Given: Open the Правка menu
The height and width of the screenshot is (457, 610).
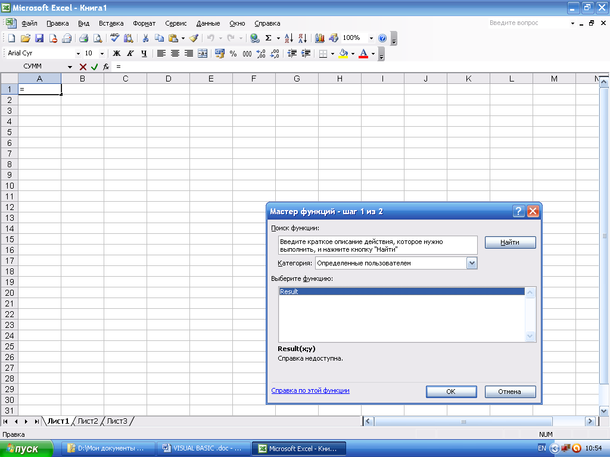Looking at the screenshot, I should coord(58,23).
